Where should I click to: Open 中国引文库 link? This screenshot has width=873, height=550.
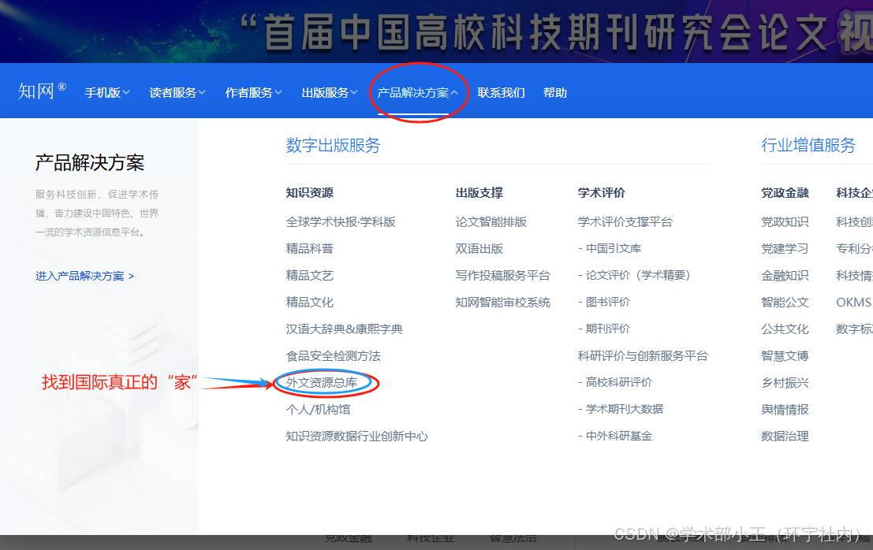610,248
